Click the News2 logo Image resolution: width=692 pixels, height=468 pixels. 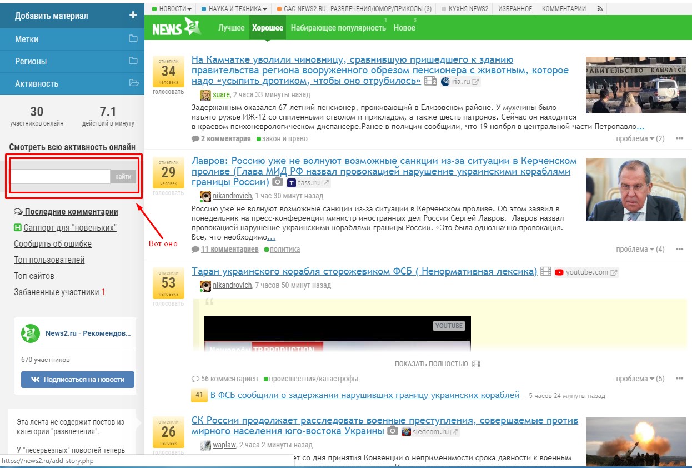(x=177, y=28)
